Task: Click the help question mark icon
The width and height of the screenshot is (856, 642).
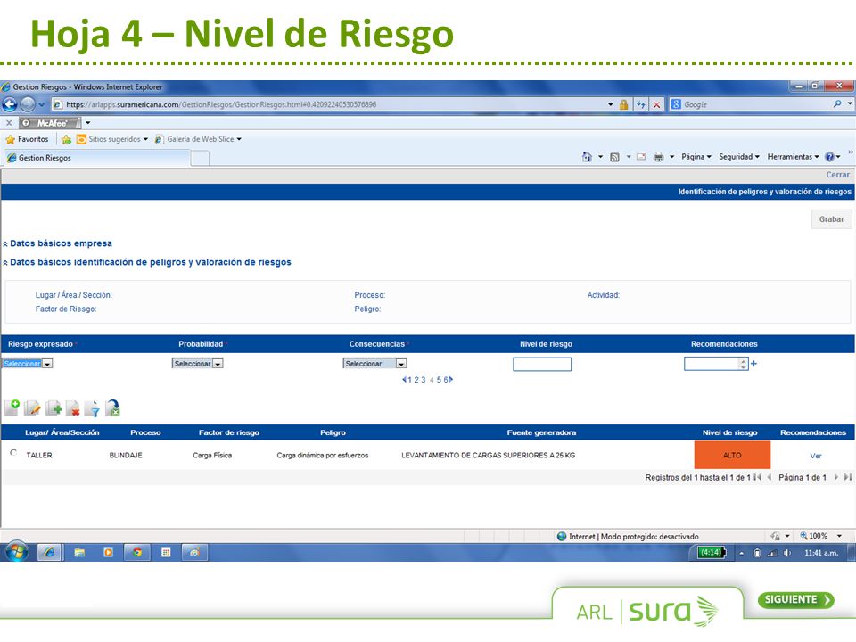Action: click(x=829, y=157)
